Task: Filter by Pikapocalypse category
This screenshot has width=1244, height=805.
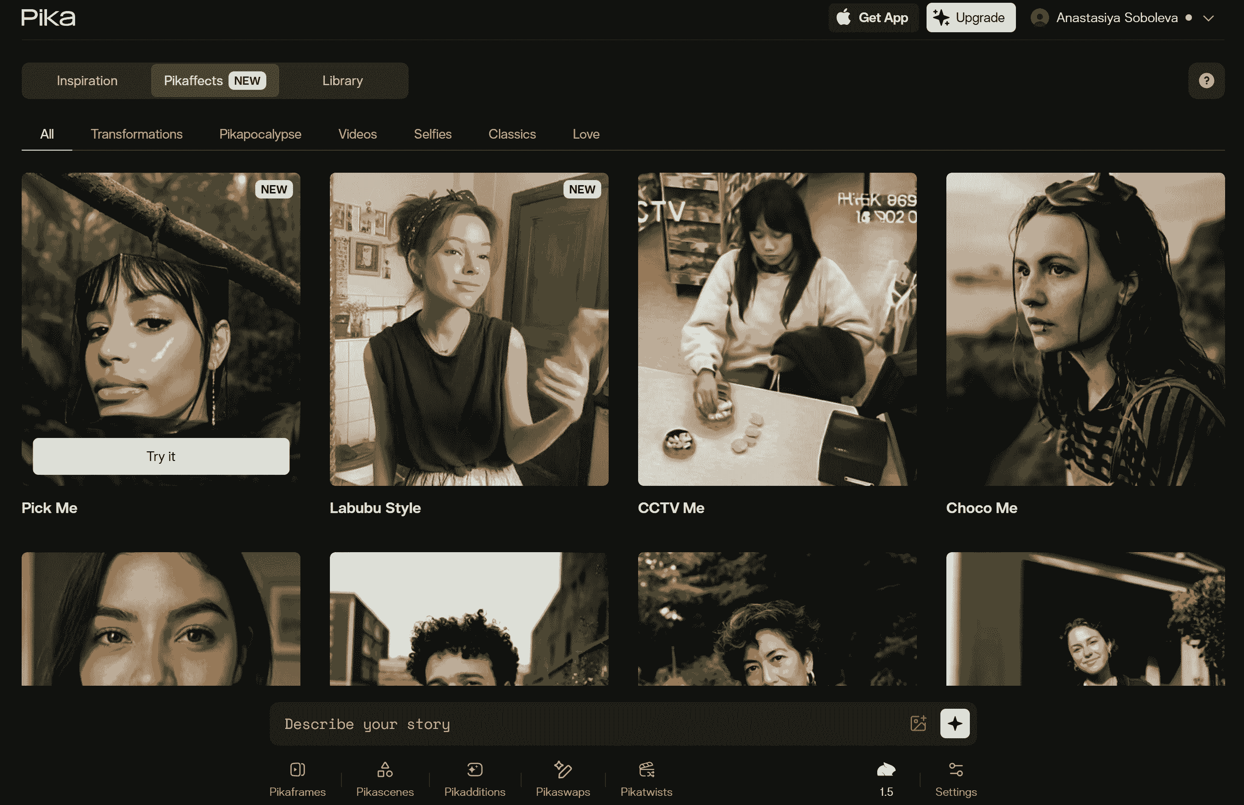Action: [260, 134]
